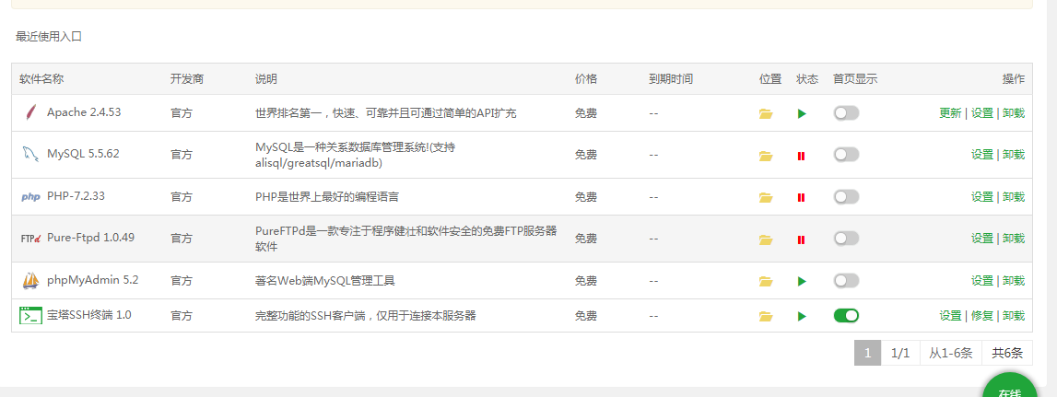
Task: Click 卸载 for phpMyAdmin 5.2
Action: coord(1013,280)
